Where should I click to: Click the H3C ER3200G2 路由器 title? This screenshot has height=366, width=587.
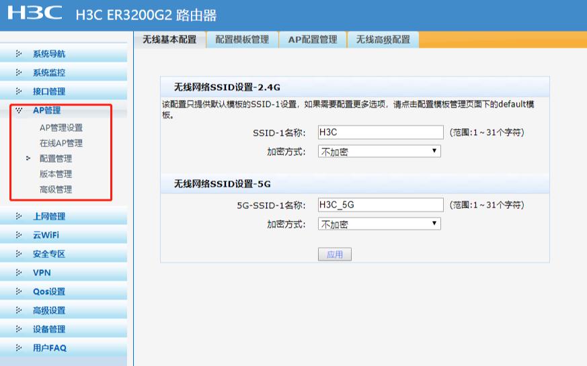point(146,15)
